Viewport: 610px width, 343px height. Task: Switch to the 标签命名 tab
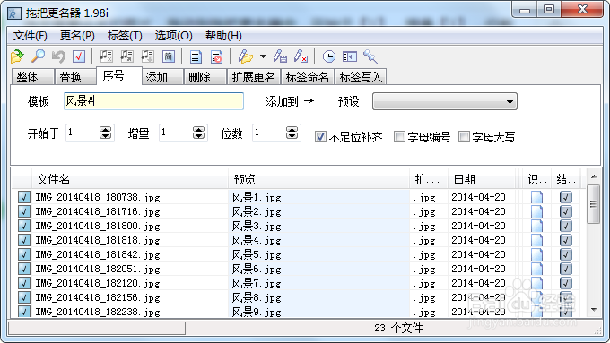pyautogui.click(x=308, y=77)
